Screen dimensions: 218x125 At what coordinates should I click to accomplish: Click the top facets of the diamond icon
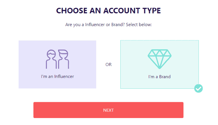pos(160,53)
